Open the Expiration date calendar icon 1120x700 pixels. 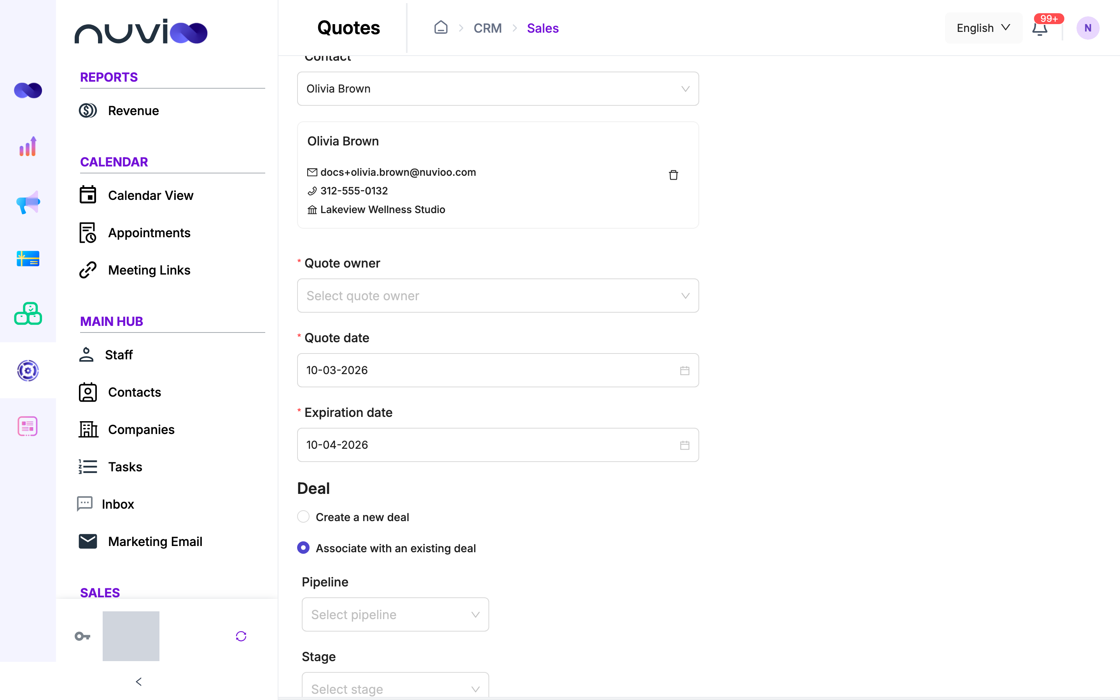684,445
